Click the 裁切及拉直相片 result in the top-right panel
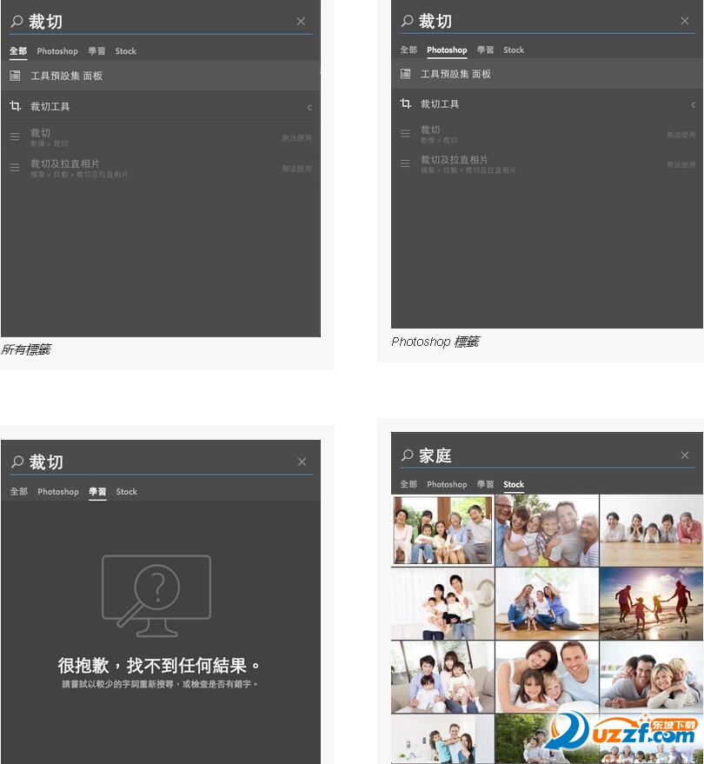Viewport: 704px width, 764px height. coord(455,161)
